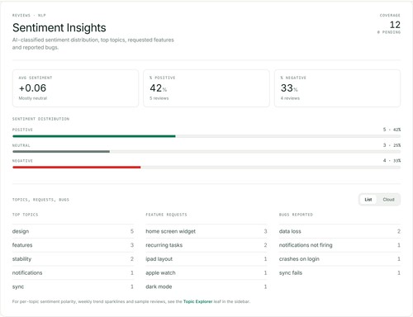Click the Avg Sentiment card

click(75, 88)
